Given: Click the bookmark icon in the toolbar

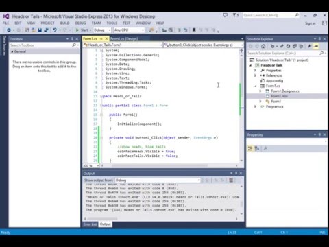Looking at the screenshot, I should [x=194, y=30].
